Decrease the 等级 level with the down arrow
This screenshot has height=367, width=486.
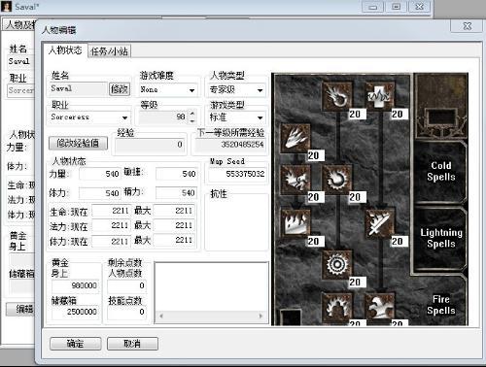point(192,120)
